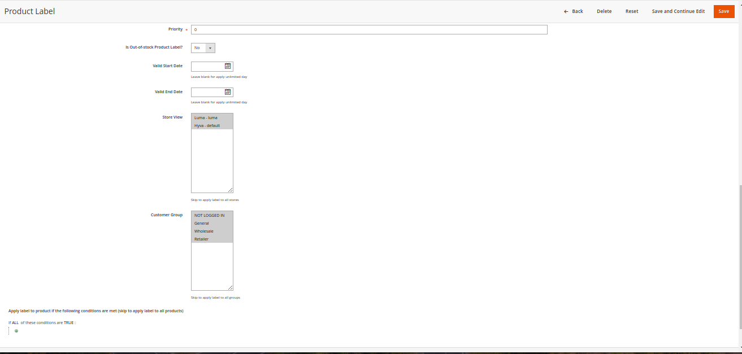Go Back to the previous page
This screenshot has height=354, width=742.
point(574,11)
